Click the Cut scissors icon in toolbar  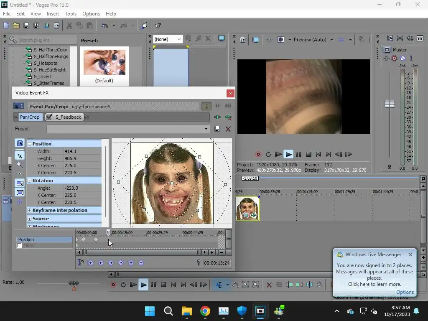tap(70, 25)
